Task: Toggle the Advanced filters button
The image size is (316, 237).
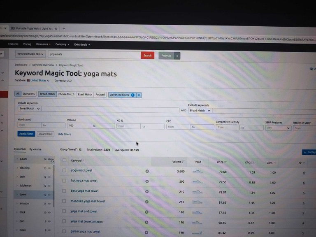Action: (122, 95)
